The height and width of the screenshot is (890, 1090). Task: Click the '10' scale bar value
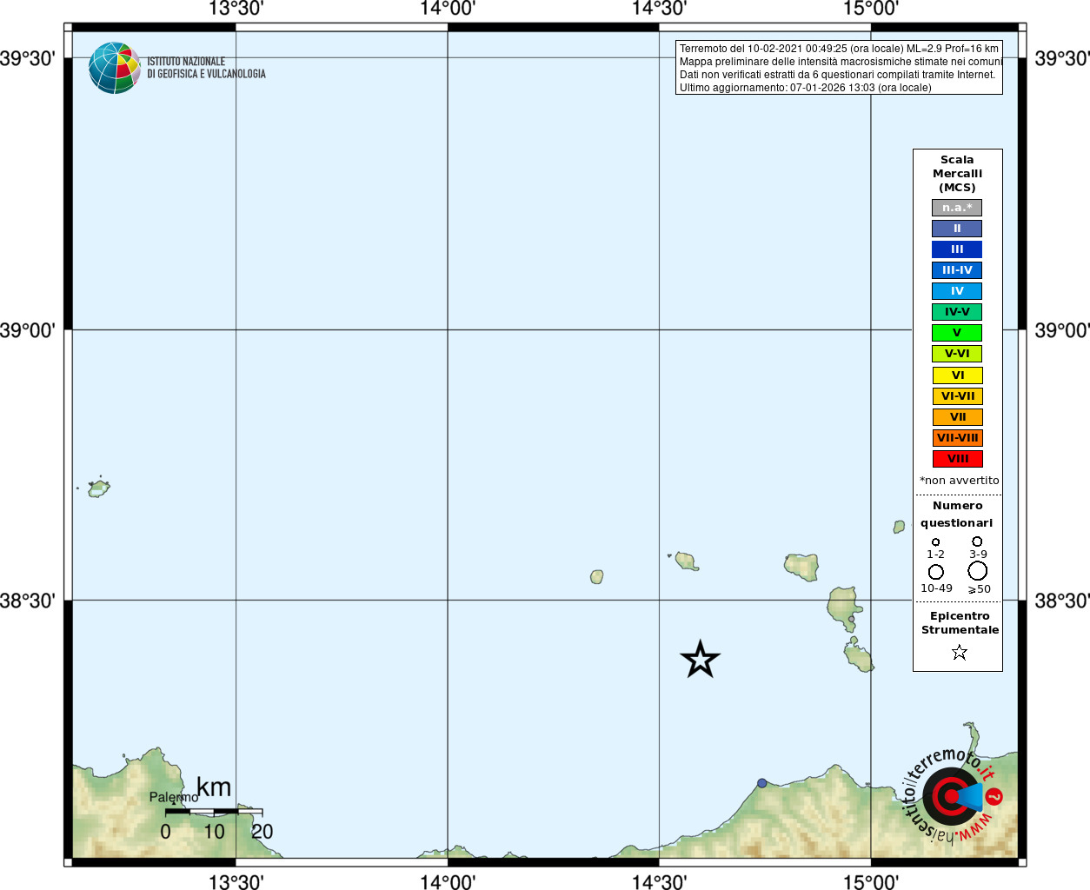(x=214, y=832)
